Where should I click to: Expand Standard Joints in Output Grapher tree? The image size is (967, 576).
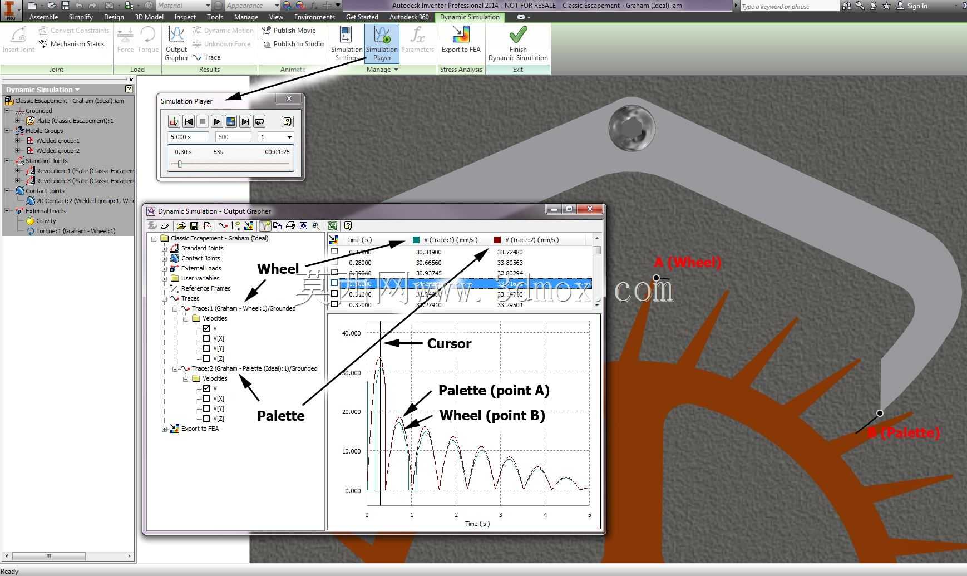tap(165, 248)
